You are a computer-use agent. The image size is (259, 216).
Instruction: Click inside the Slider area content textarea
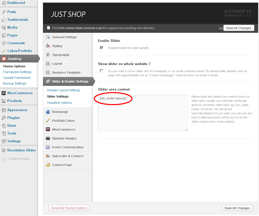tap(143, 113)
